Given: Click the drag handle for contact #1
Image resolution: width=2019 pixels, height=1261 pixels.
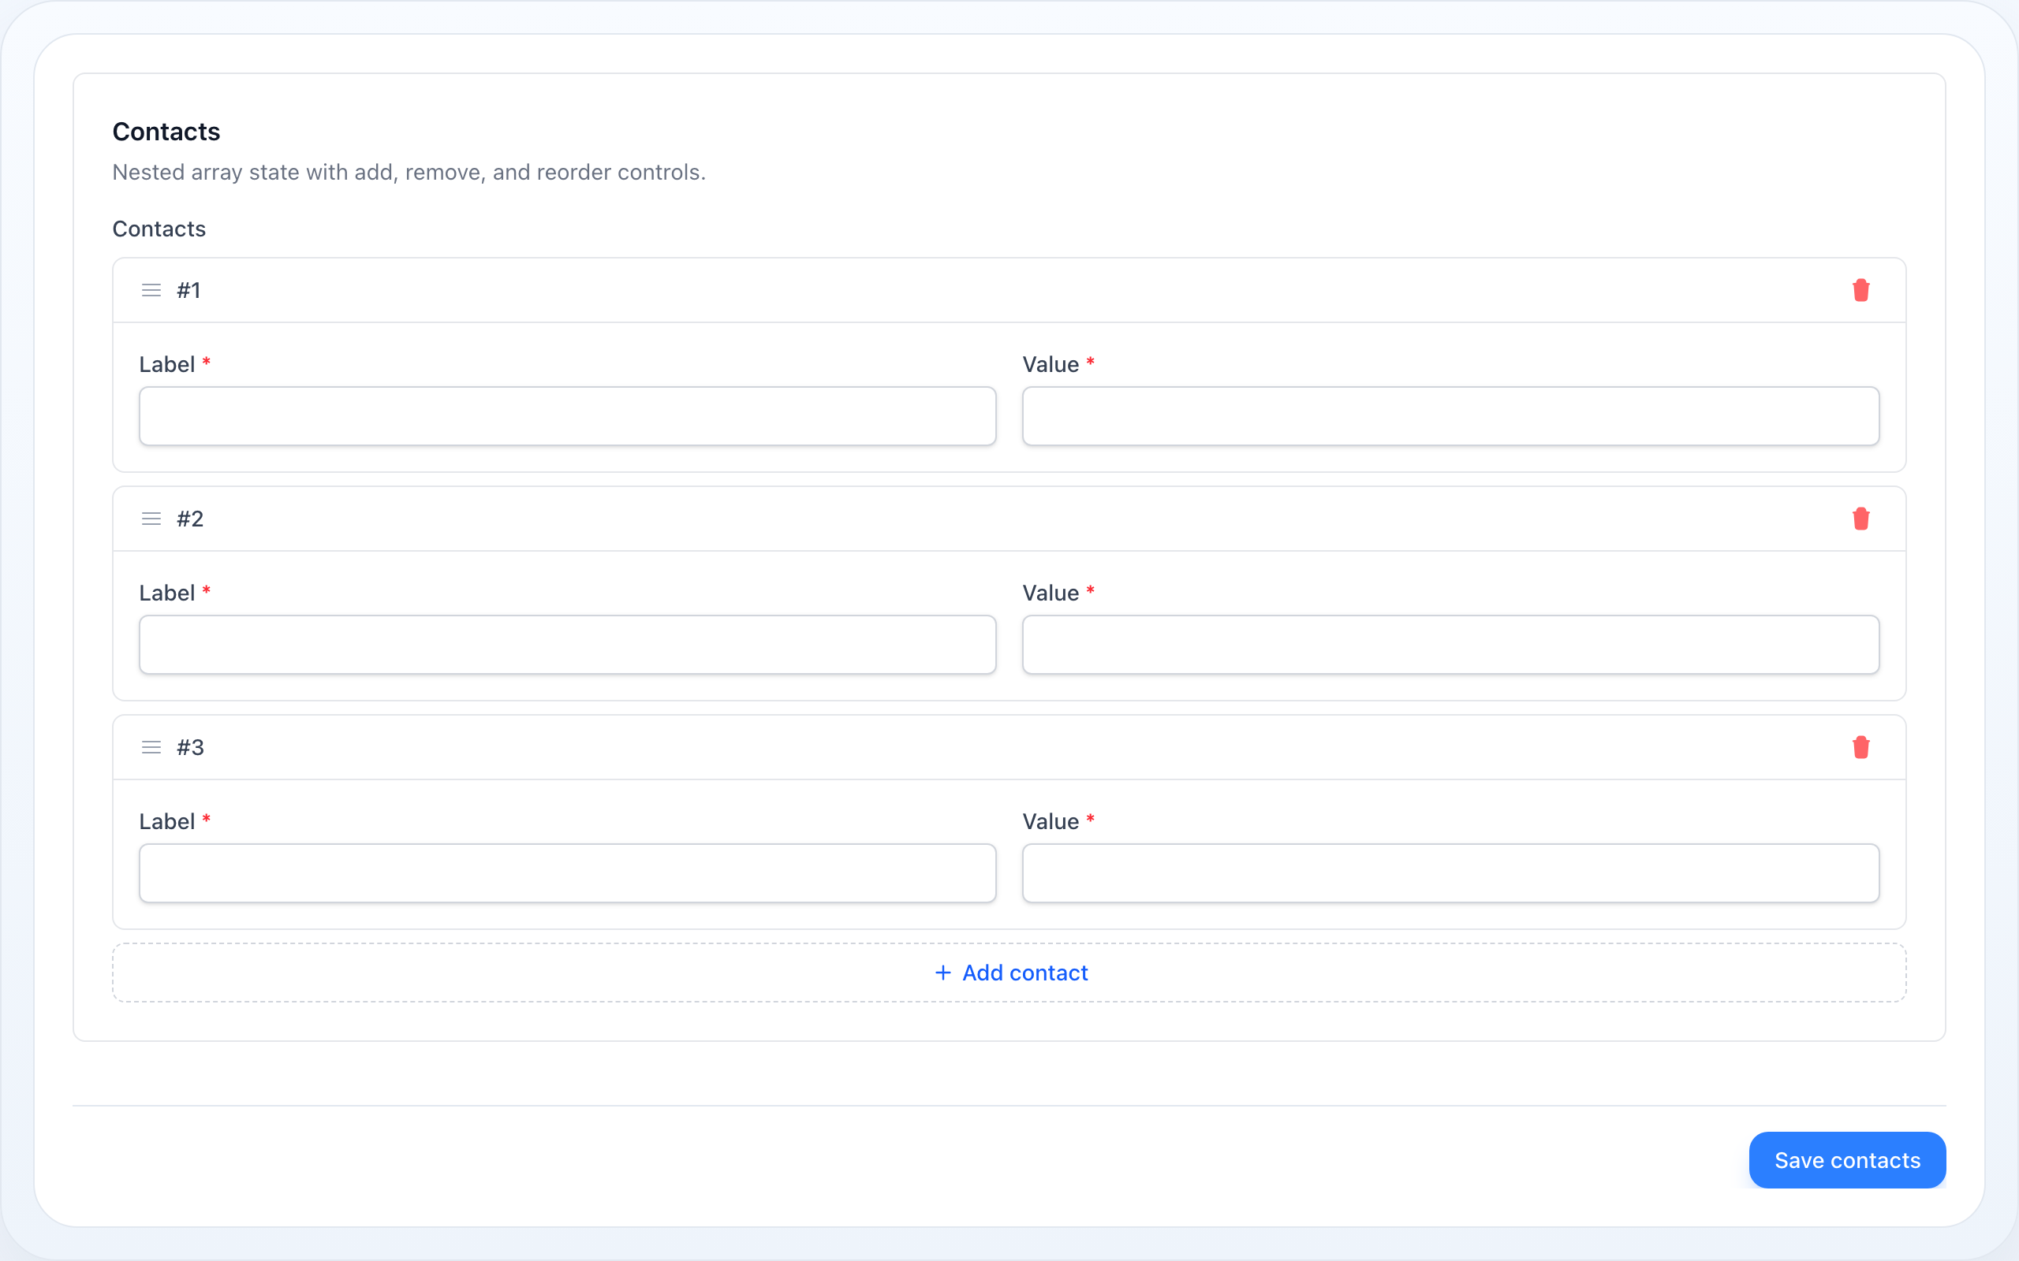Looking at the screenshot, I should pos(151,290).
